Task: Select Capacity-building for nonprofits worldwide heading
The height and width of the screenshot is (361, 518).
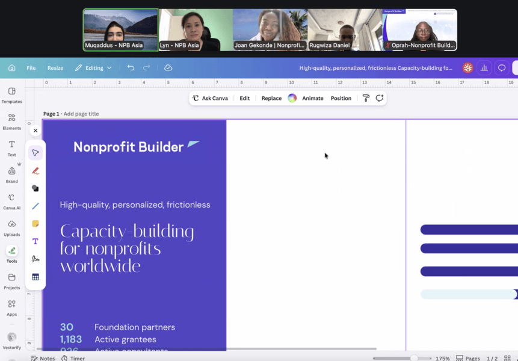Action: (x=127, y=248)
